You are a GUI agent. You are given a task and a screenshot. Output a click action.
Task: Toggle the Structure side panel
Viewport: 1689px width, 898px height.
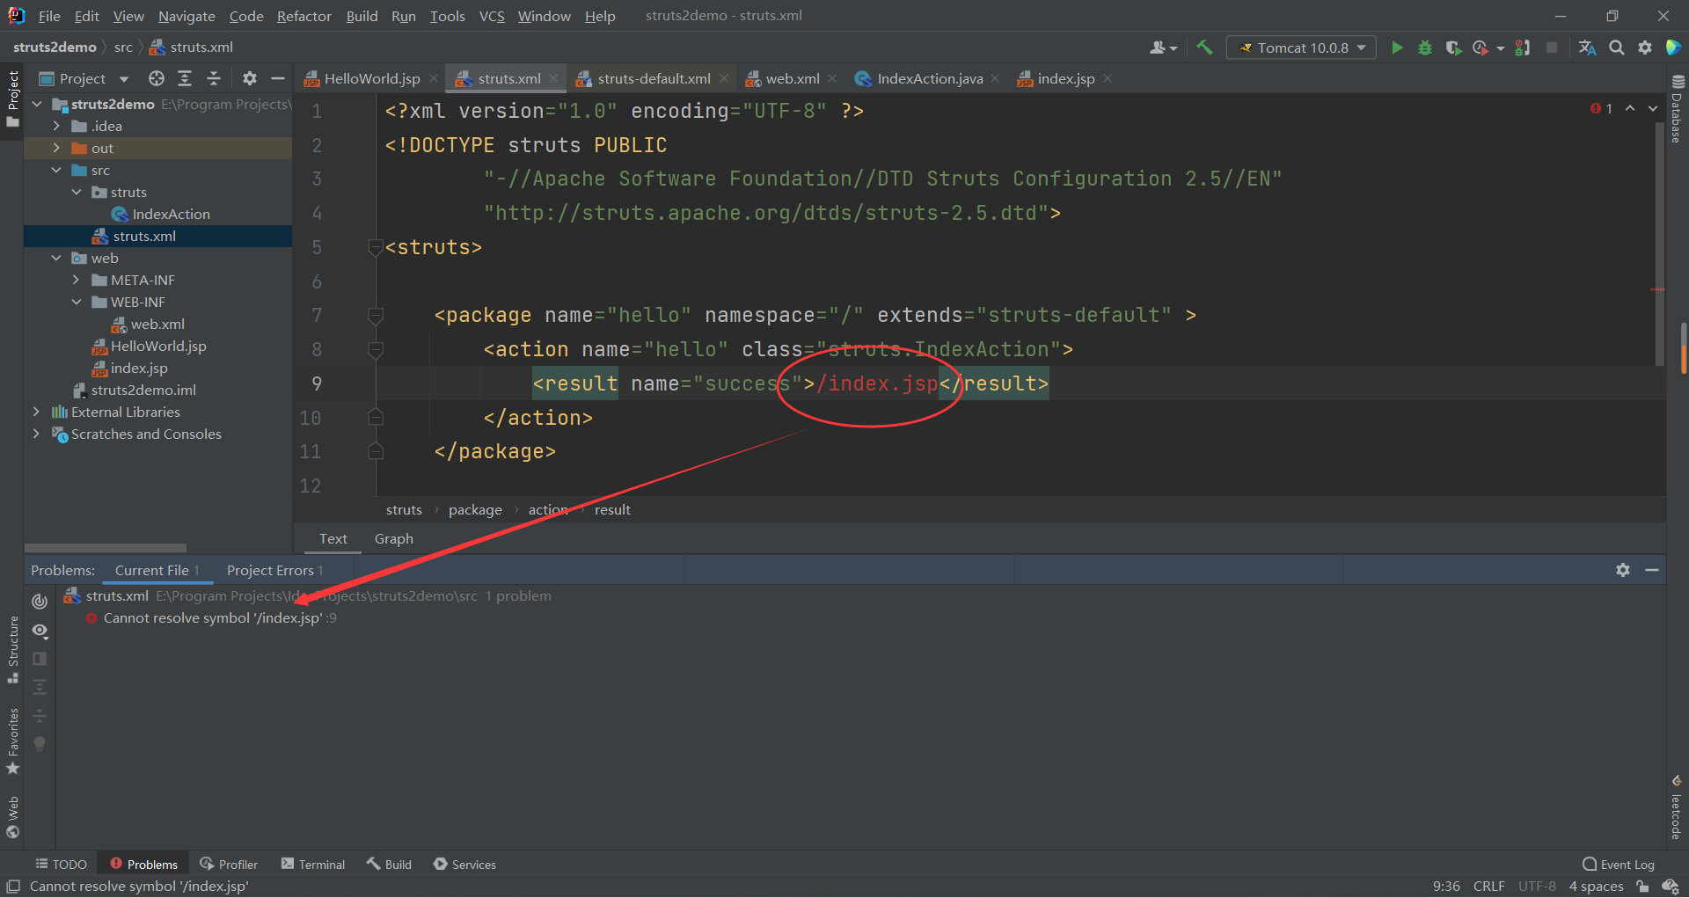coord(12,649)
